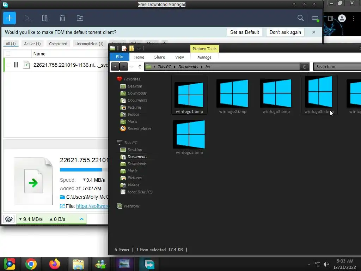This screenshot has height=271, width=361.
Task: Open the View ribbon tab in Explorer
Action: (179, 57)
